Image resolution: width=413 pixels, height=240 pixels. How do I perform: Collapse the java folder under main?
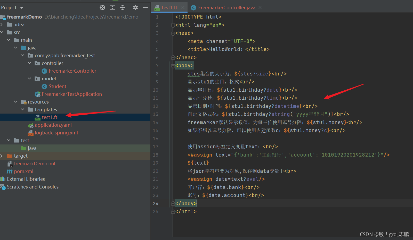click(x=16, y=48)
